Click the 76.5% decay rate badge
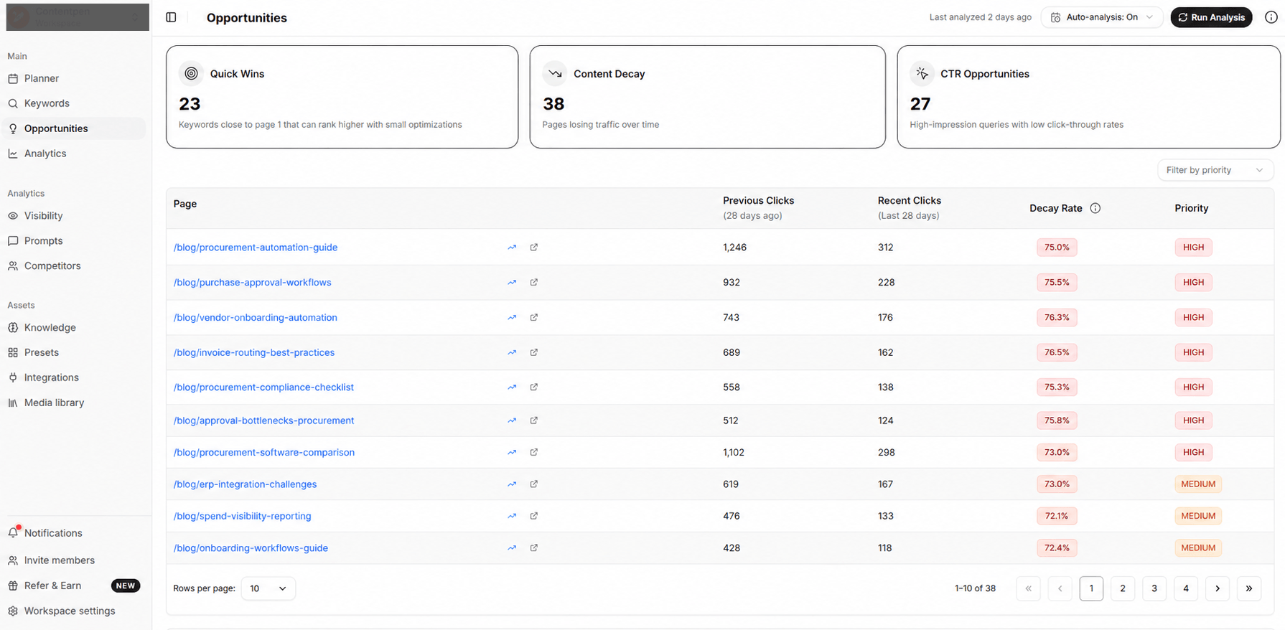Screen dimensions: 1285x630 (1057, 352)
